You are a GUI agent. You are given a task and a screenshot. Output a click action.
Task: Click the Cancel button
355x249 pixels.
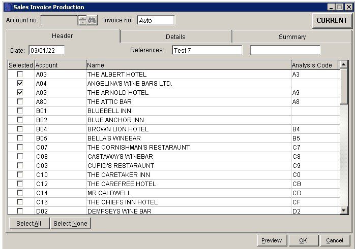335,241
